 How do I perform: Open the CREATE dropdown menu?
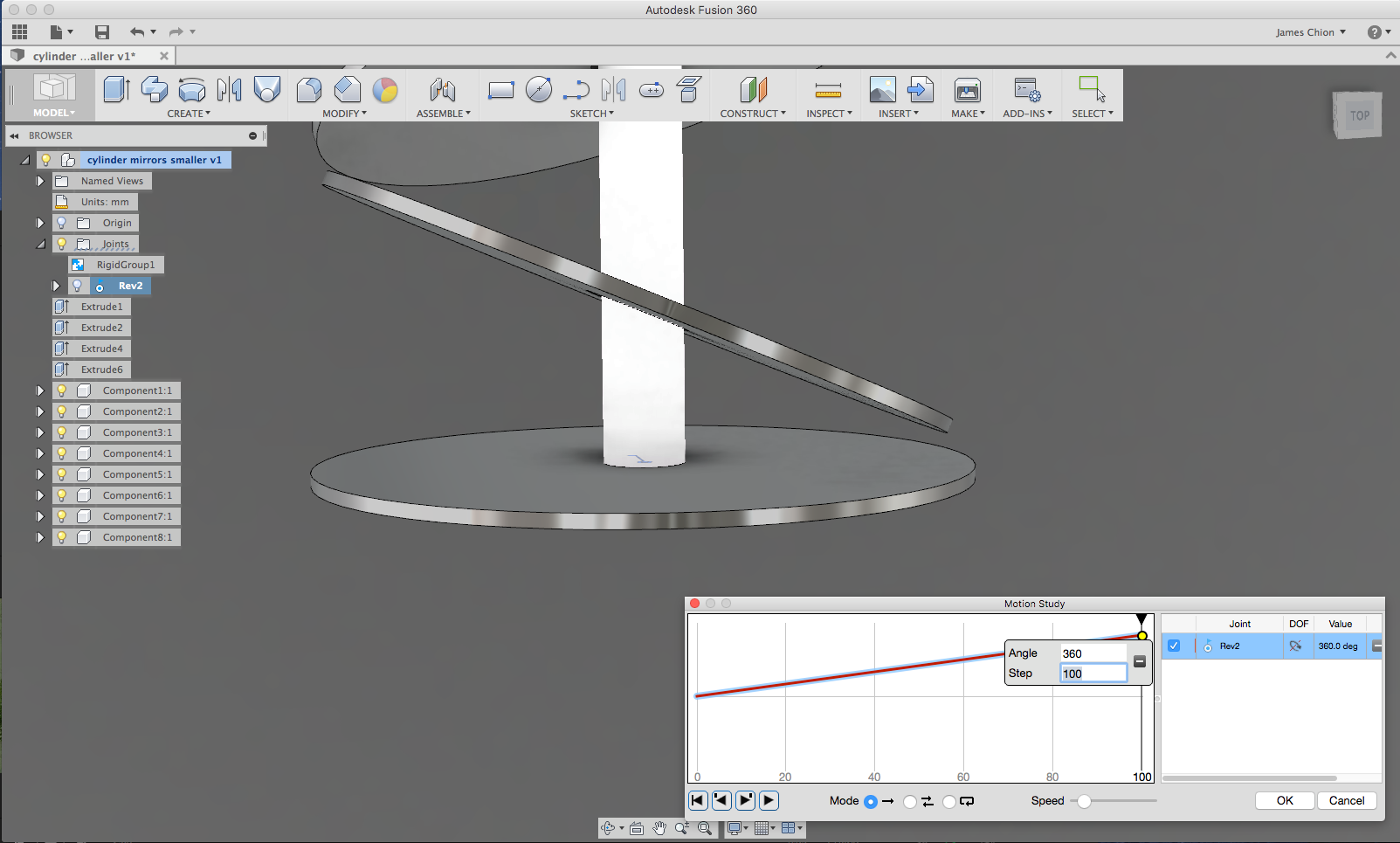click(x=189, y=114)
